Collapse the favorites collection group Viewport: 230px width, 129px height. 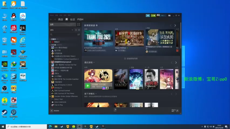[x=50, y=39]
